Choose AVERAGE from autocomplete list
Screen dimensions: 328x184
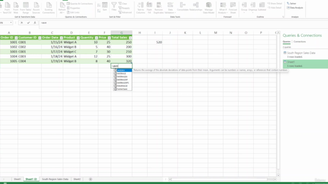pos(122,74)
